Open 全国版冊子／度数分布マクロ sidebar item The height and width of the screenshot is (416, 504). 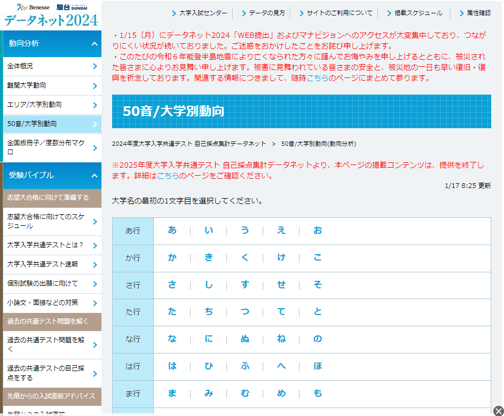pos(52,147)
